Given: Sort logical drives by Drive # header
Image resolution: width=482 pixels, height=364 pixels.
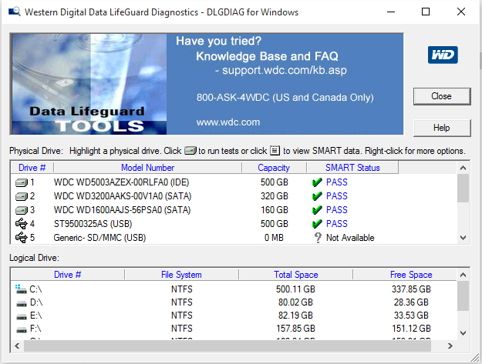Looking at the screenshot, I should click(67, 275).
